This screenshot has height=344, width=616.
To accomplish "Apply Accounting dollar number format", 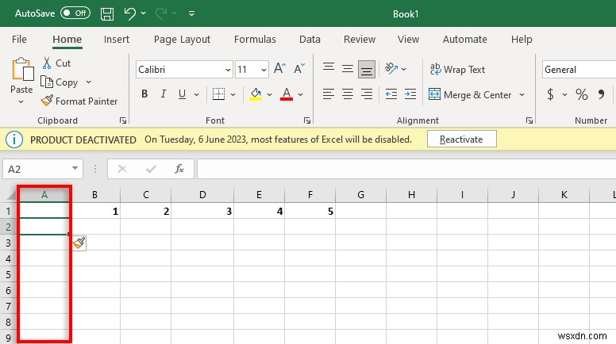I will tap(550, 94).
